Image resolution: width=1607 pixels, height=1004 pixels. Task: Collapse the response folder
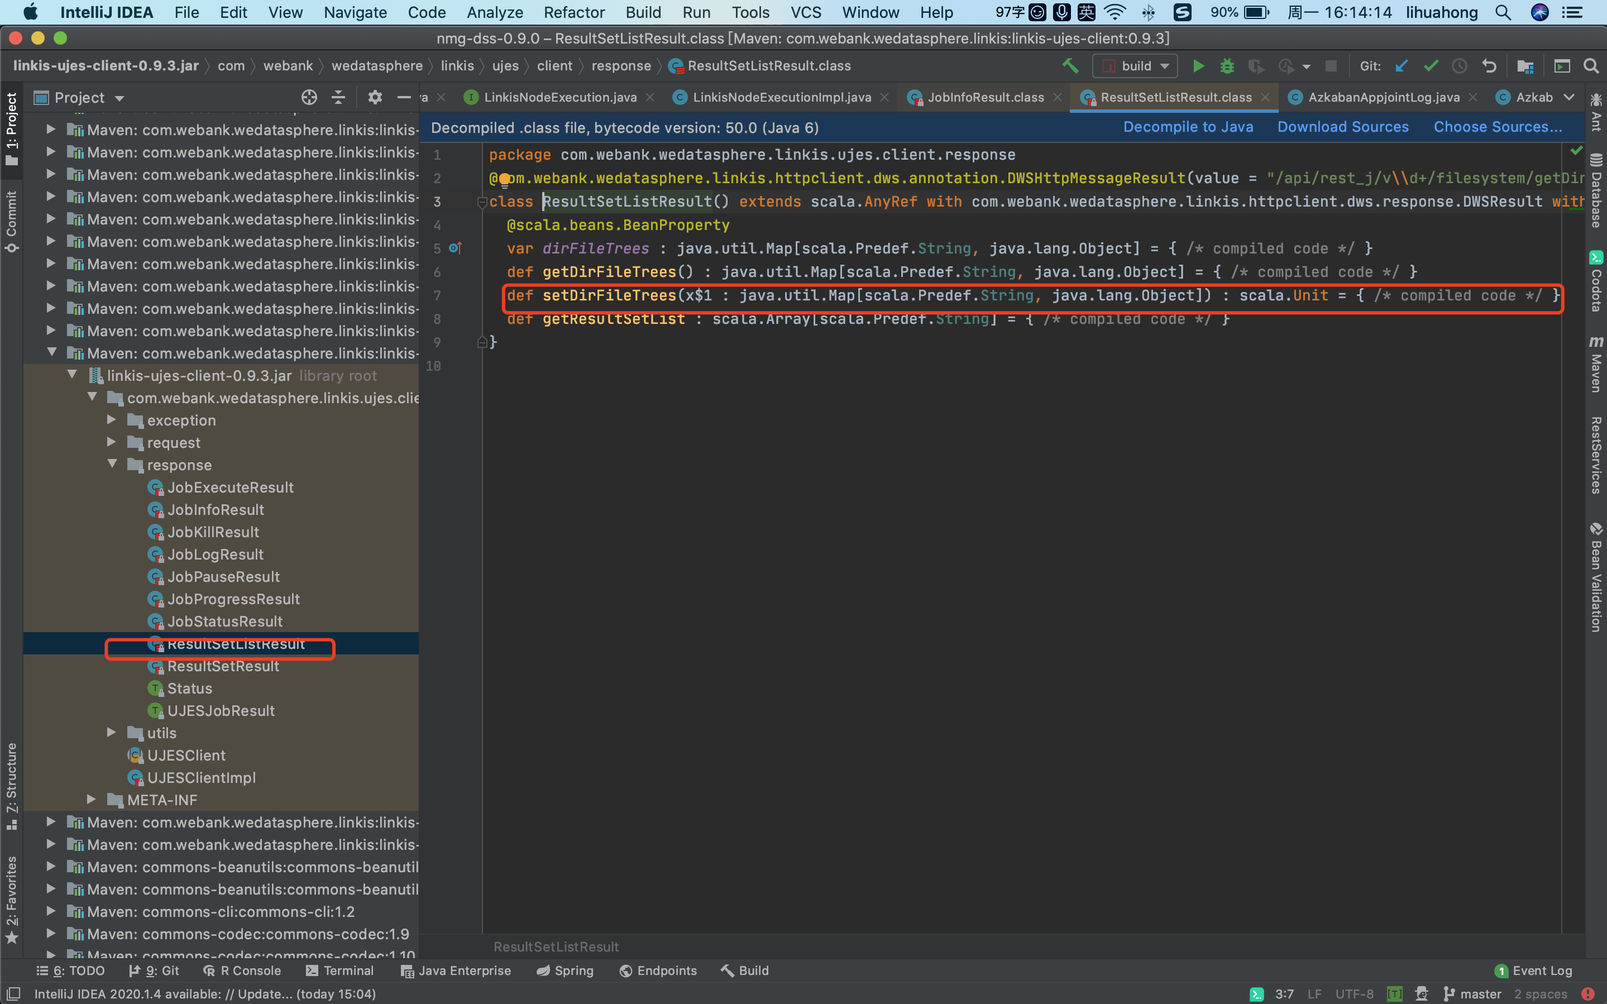112,464
